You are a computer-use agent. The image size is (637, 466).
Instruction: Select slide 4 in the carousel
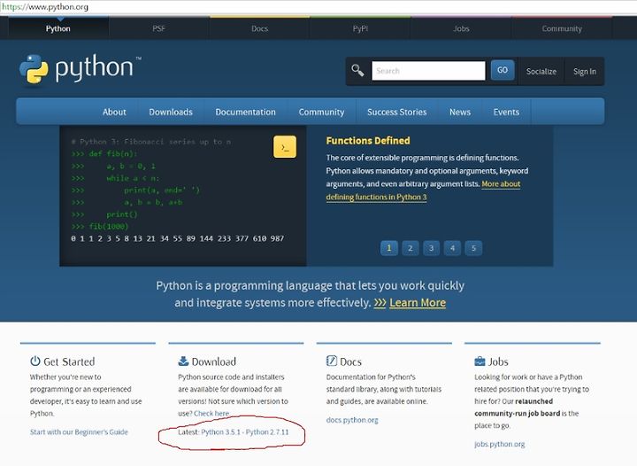453,248
